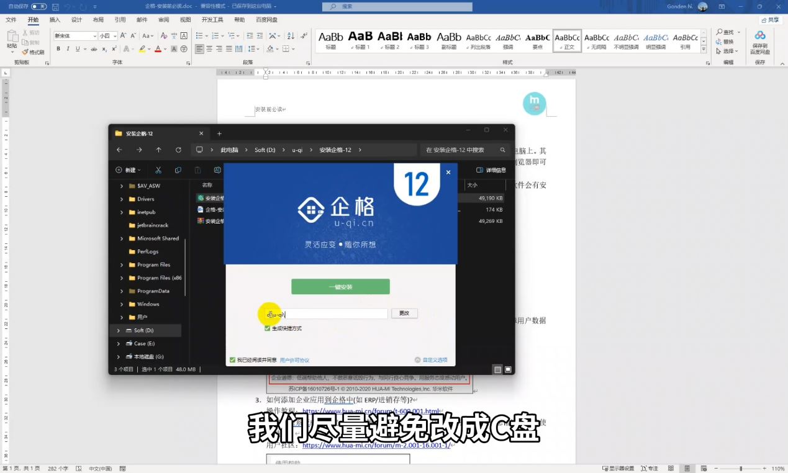Click the copy icon in Explorer toolbar
This screenshot has height=473, width=788.
178,170
